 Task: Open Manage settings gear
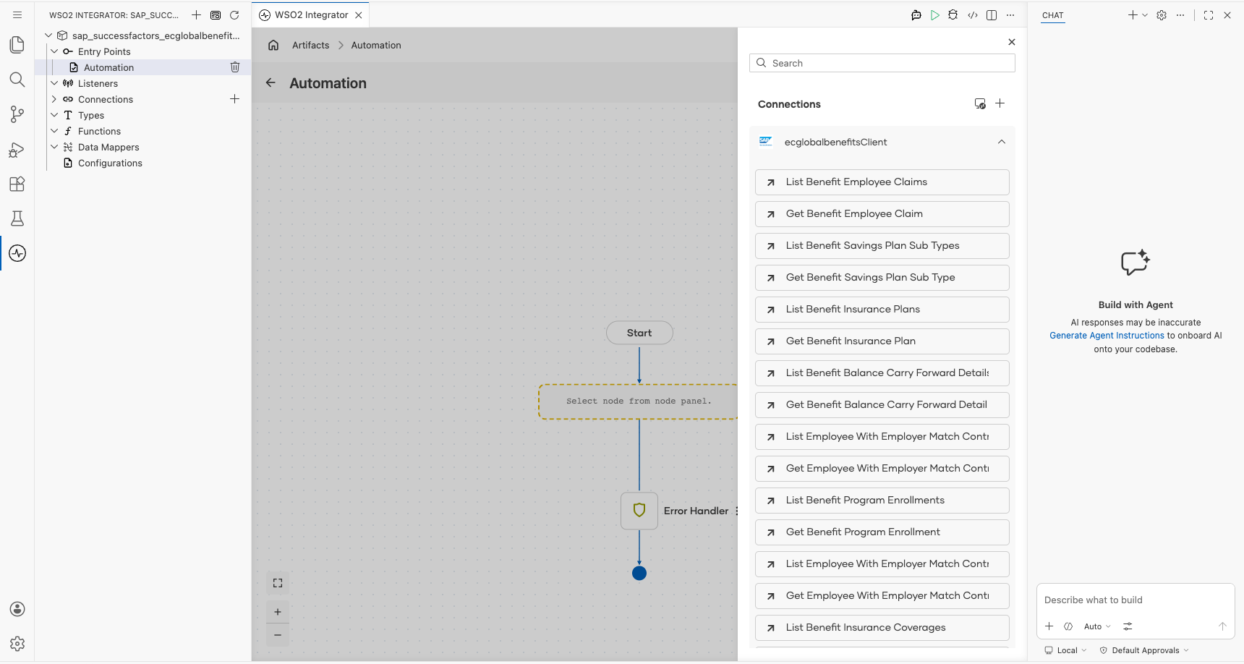coord(17,644)
